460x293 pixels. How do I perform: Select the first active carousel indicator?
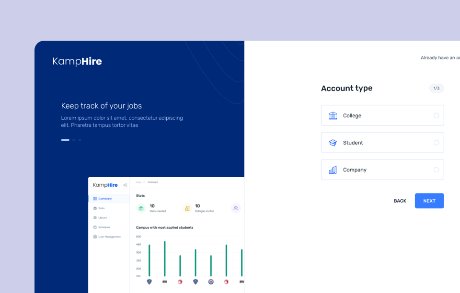click(65, 140)
